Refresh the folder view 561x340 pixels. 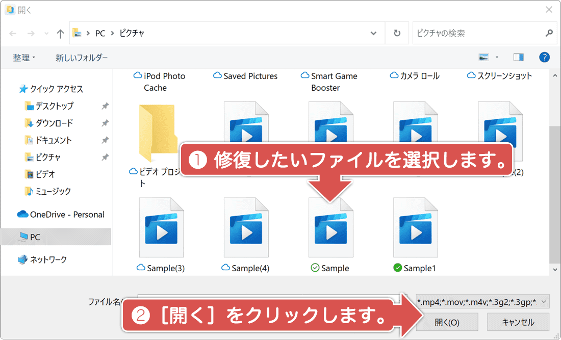click(x=397, y=33)
